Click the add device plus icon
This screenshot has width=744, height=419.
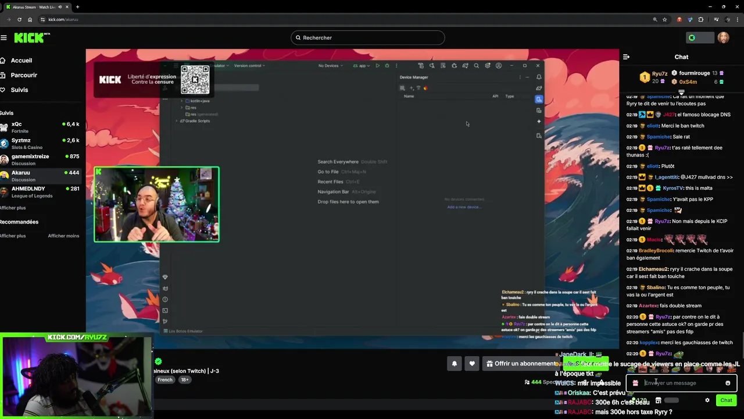coord(412,88)
